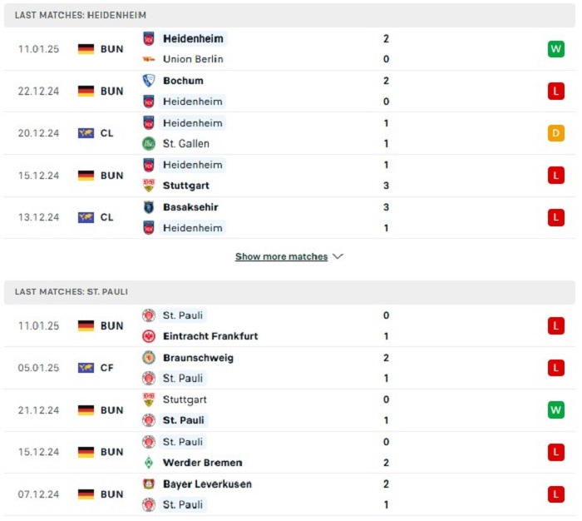The height and width of the screenshot is (521, 582).
Task: Click the green W badge for Heidenheim win
Action: [555, 48]
